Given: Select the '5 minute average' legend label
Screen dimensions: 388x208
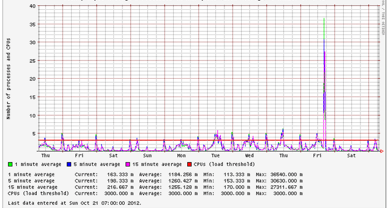Looking at the screenshot, I should (97, 164).
